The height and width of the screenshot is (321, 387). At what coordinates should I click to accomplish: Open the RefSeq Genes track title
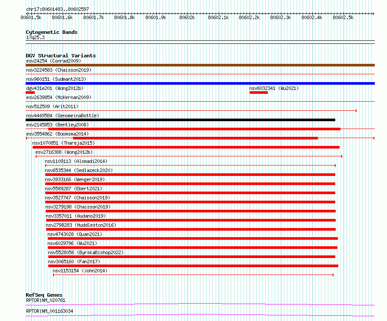click(44, 295)
